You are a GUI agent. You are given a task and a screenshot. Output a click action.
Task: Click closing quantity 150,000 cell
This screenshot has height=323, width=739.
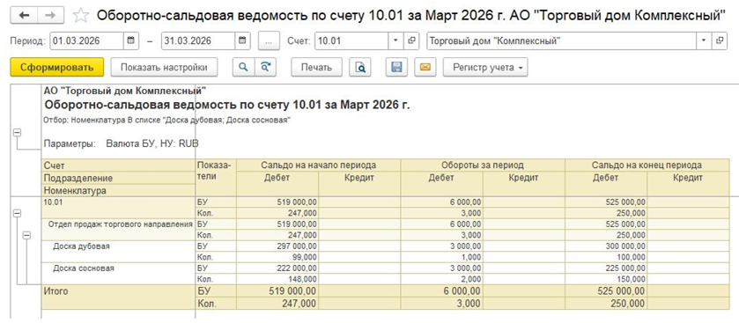[x=606, y=280]
